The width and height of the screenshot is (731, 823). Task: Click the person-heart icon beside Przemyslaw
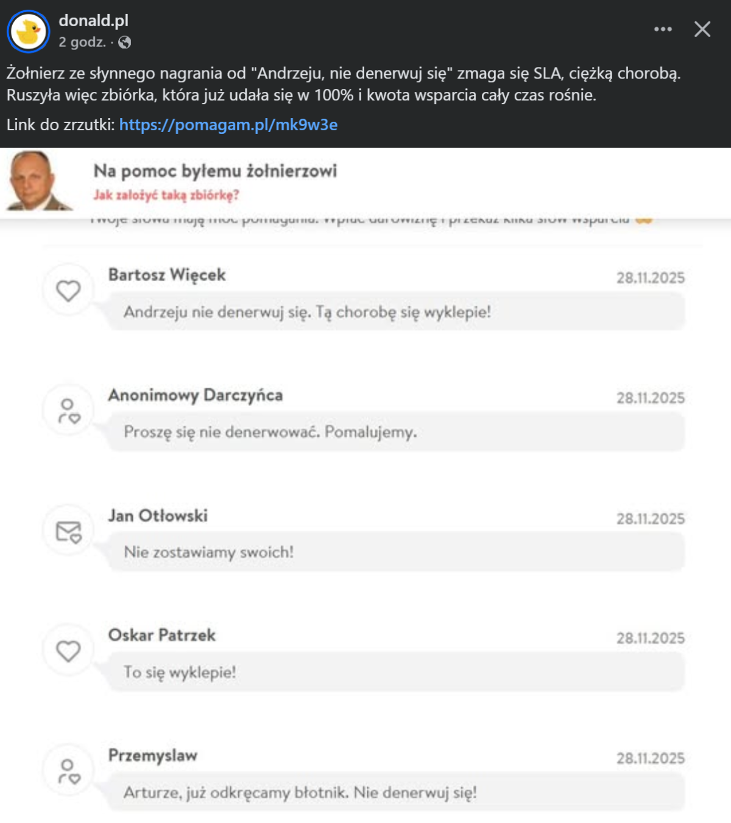[x=68, y=771]
